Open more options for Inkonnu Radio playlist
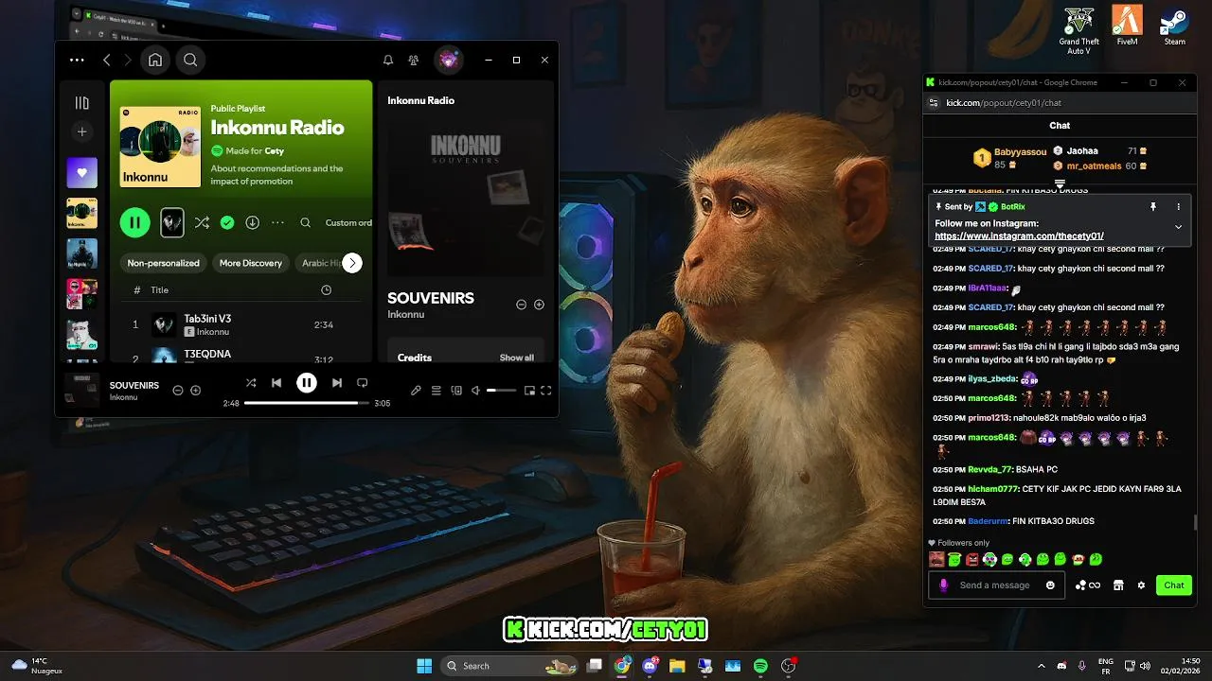Image resolution: width=1212 pixels, height=681 pixels. click(x=277, y=223)
